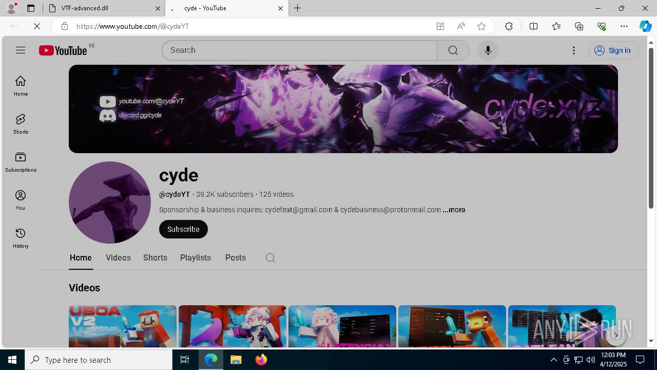Screen dimensions: 657x370
Task: Select the Posts channel tab
Action: (236, 258)
